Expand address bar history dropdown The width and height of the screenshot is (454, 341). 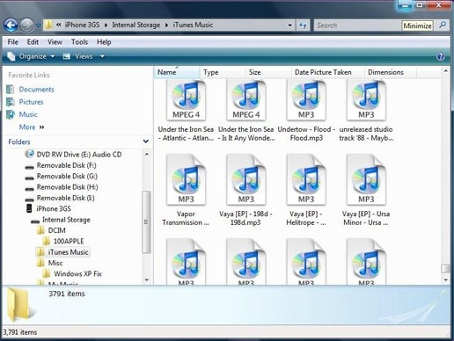point(289,25)
